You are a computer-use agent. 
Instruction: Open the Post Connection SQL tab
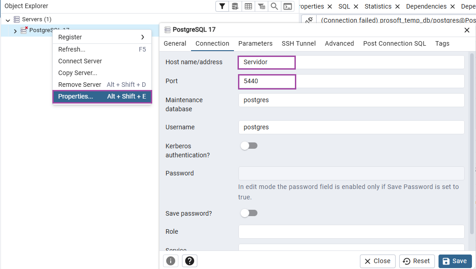coord(395,43)
